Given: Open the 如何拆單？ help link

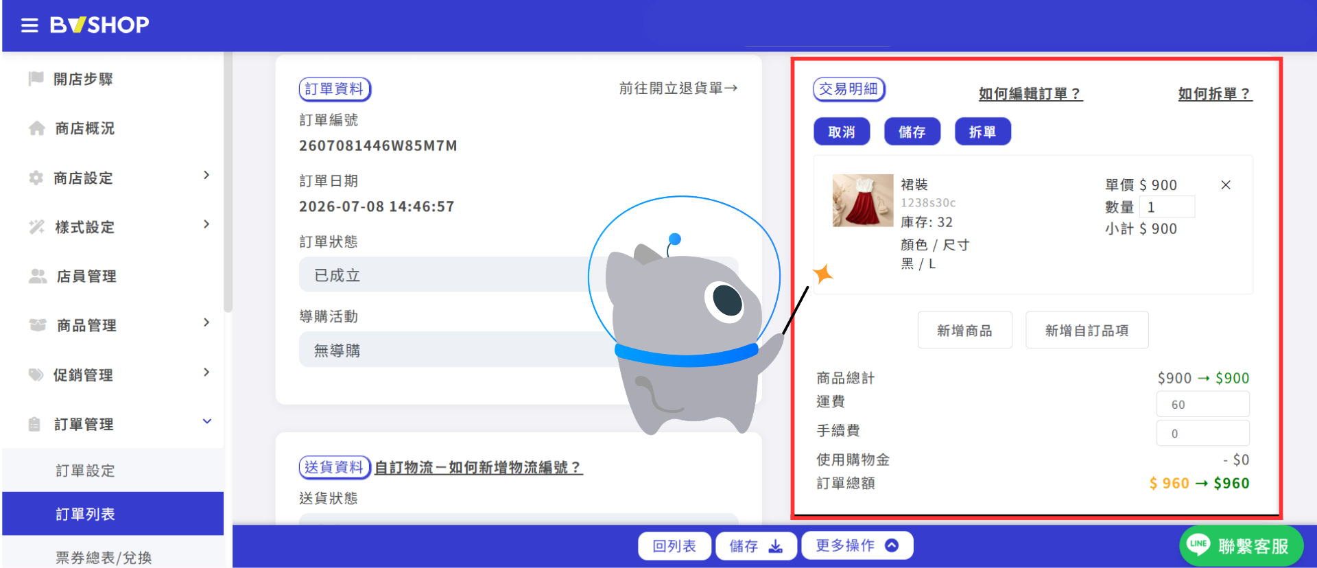Looking at the screenshot, I should (1215, 94).
